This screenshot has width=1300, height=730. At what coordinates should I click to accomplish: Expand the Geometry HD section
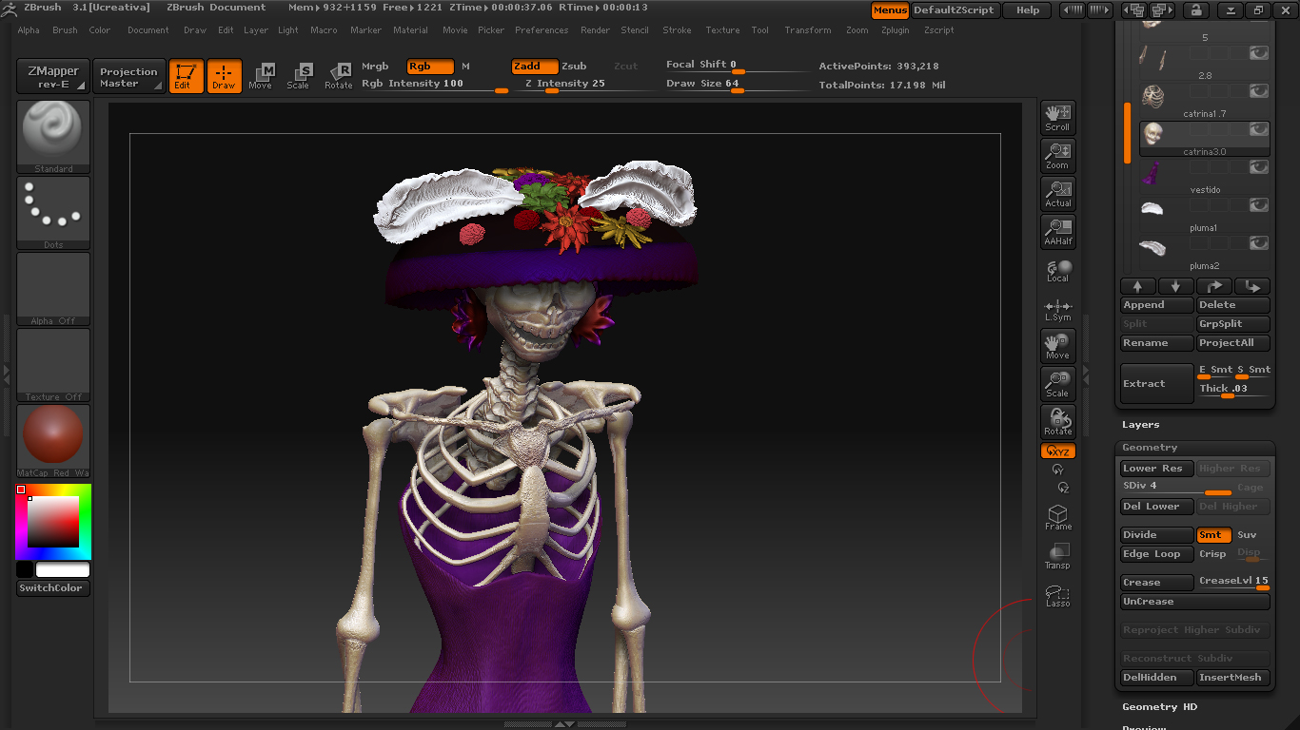click(1161, 706)
